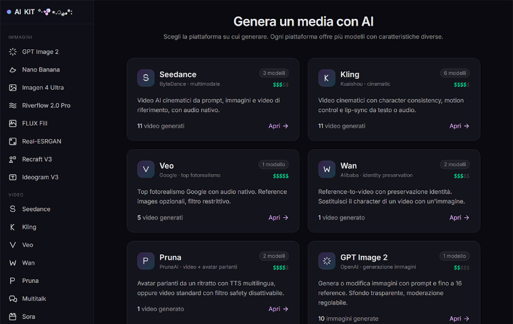Image resolution: width=513 pixels, height=324 pixels.
Task: Click the Sora clapperboard icon
Action: tap(13, 317)
